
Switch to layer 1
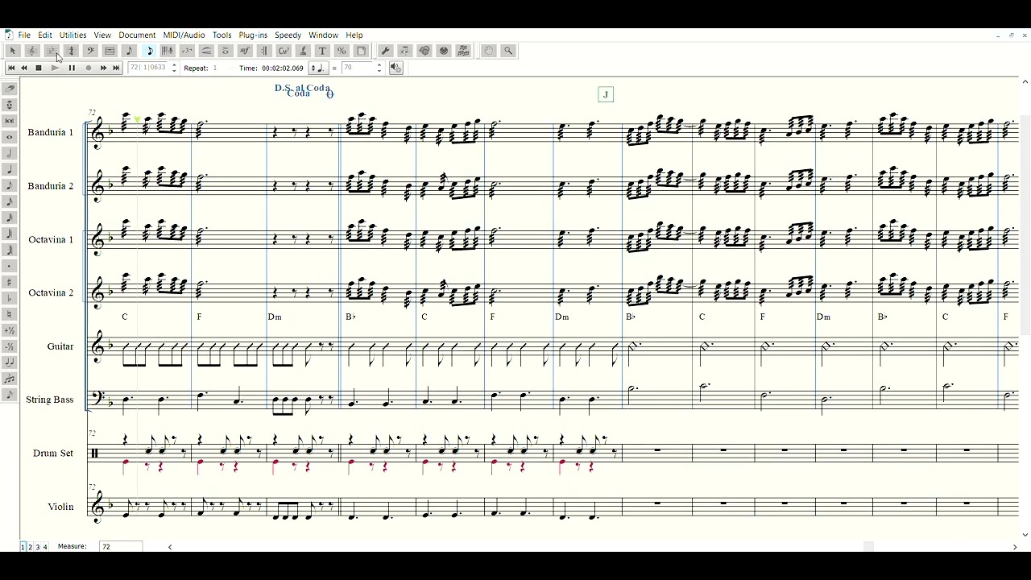pyautogui.click(x=23, y=547)
